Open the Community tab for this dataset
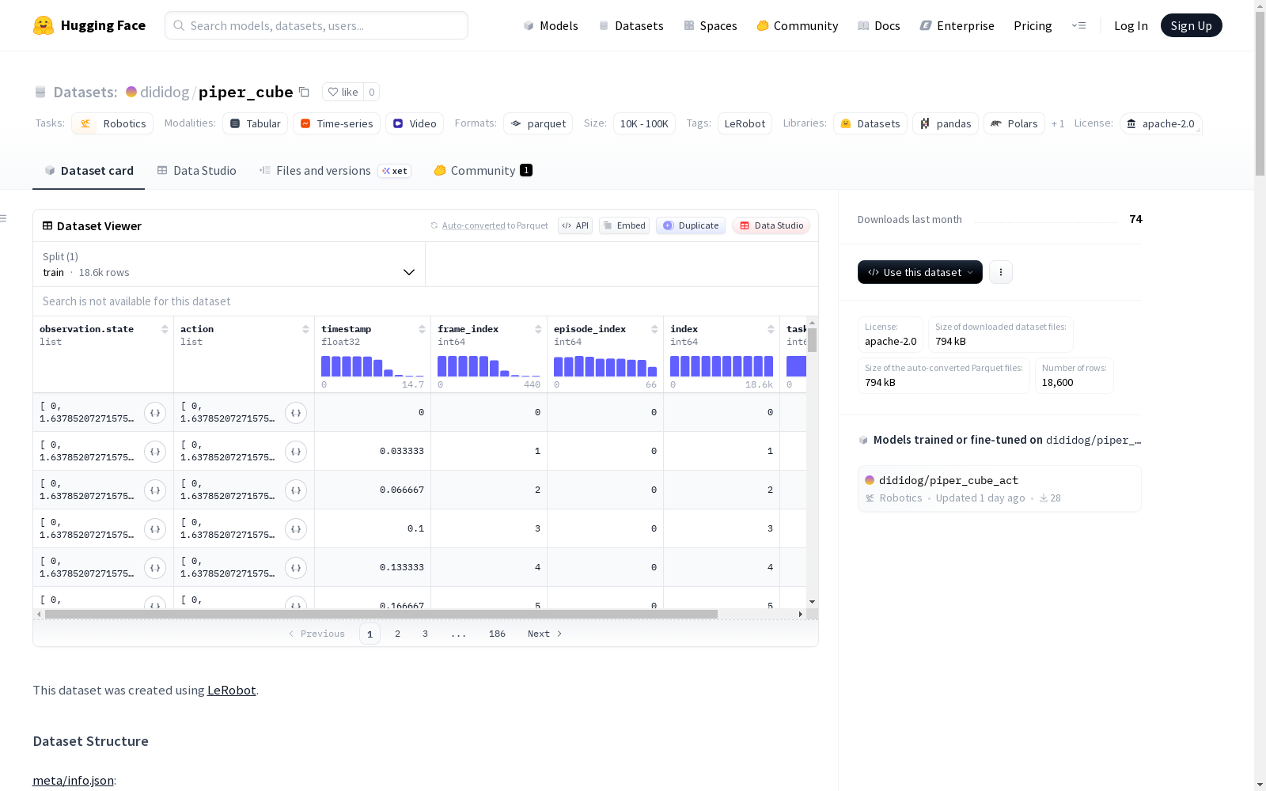The width and height of the screenshot is (1266, 791). click(x=483, y=171)
